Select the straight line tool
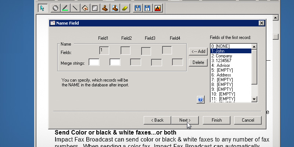The height and width of the screenshot is (147, 294). coord(75,8)
